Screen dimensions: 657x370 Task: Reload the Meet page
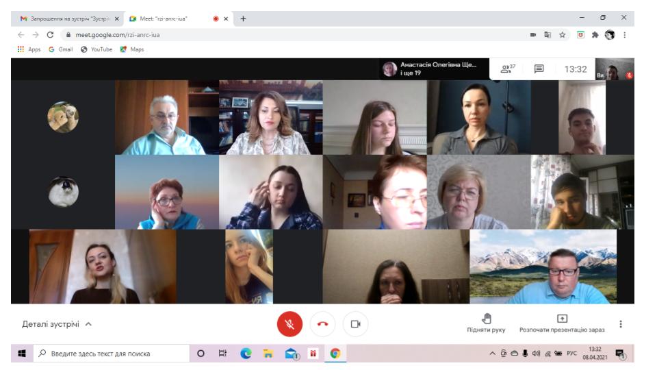pos(50,35)
